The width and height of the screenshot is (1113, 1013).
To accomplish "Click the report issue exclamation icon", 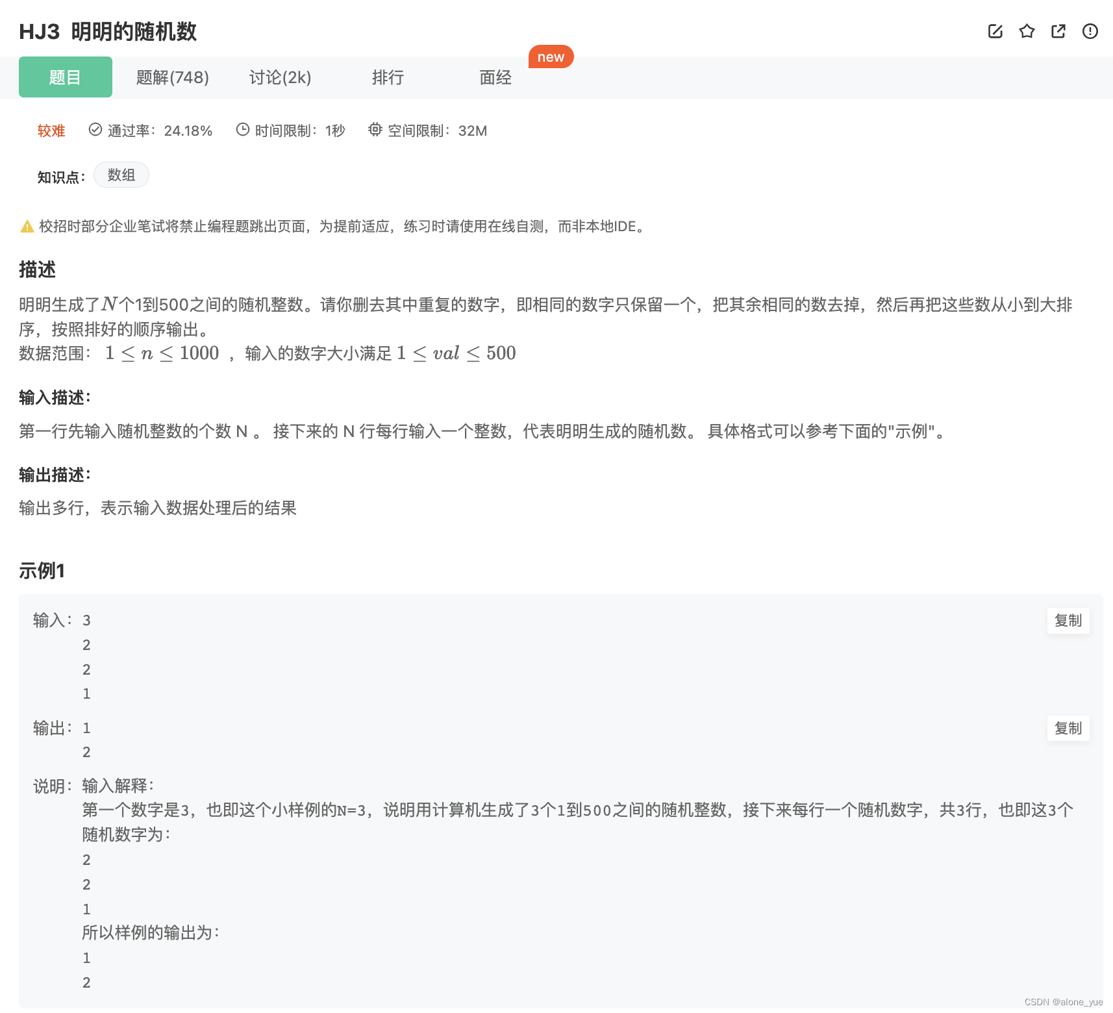I will point(1090,31).
